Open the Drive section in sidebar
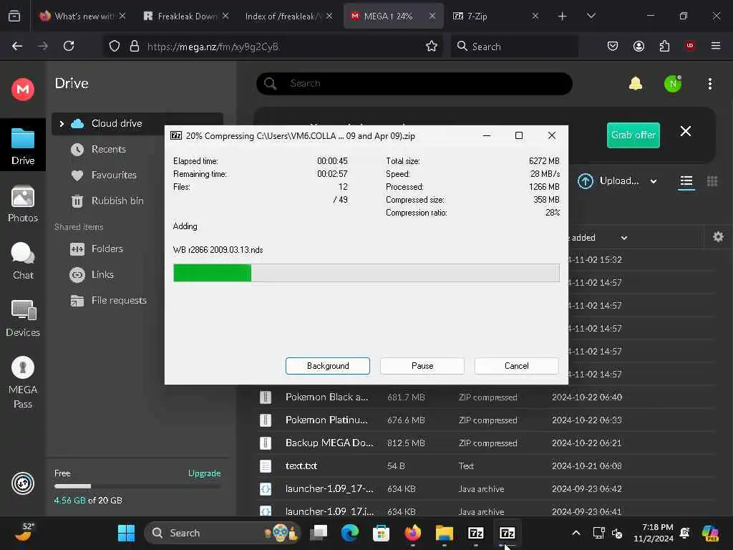733x550 pixels. coord(23,146)
